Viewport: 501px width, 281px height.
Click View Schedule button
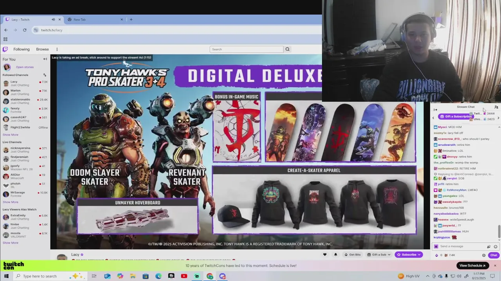click(472, 266)
